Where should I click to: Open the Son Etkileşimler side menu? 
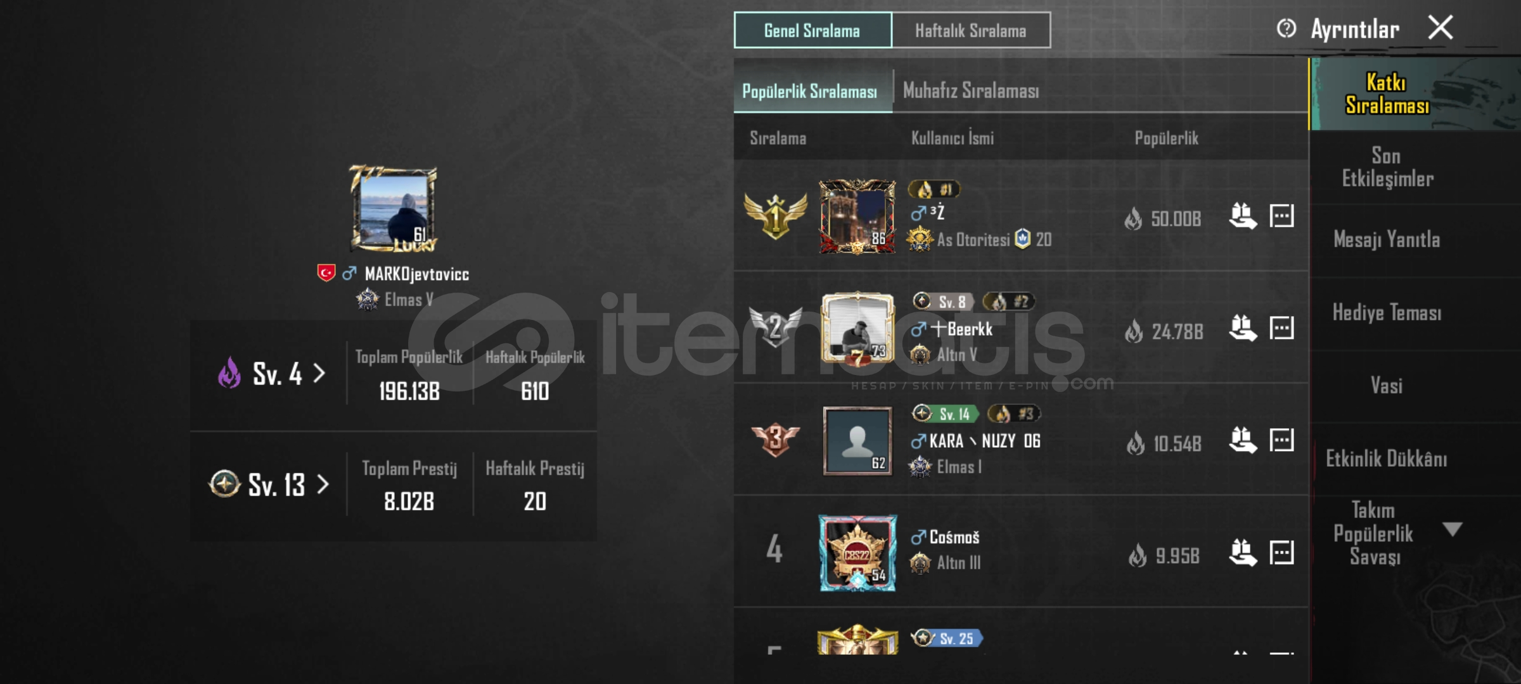[x=1387, y=167]
